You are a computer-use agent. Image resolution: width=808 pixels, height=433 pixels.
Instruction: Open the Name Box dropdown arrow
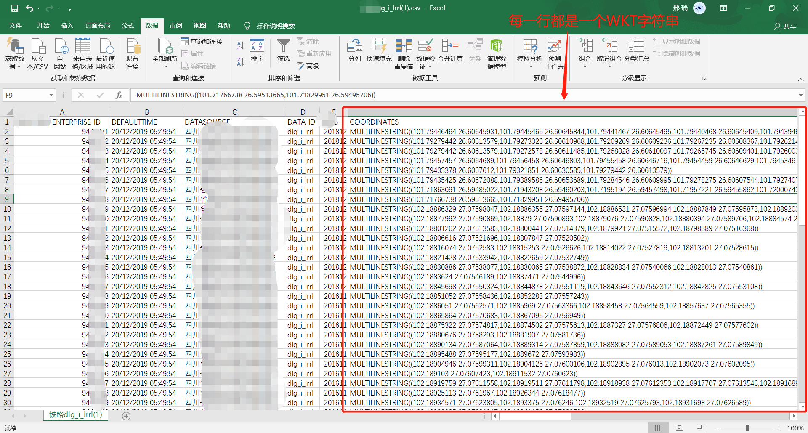click(x=50, y=95)
